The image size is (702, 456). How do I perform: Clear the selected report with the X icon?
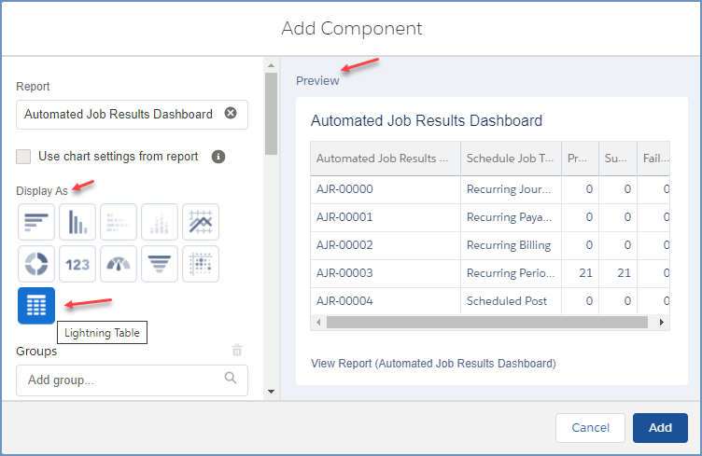pos(231,113)
